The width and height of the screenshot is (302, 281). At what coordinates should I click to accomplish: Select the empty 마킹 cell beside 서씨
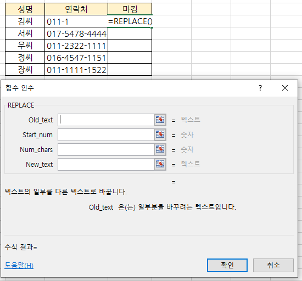pyautogui.click(x=130, y=33)
